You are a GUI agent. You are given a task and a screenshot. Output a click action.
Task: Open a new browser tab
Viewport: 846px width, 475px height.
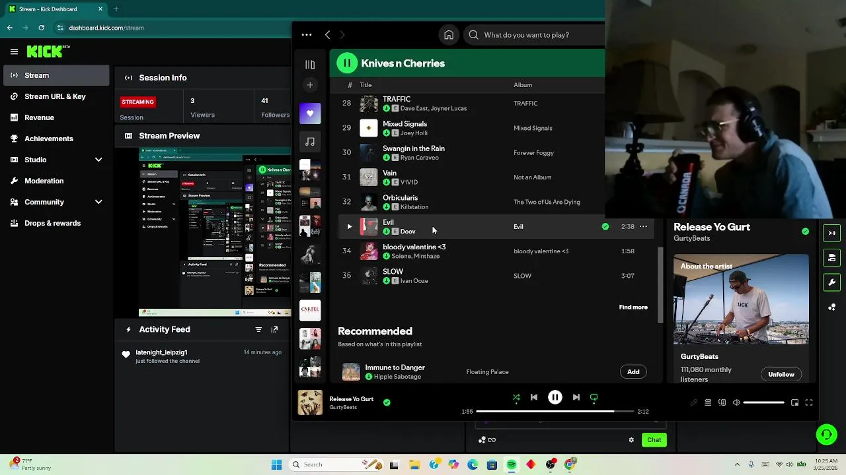[x=116, y=9]
